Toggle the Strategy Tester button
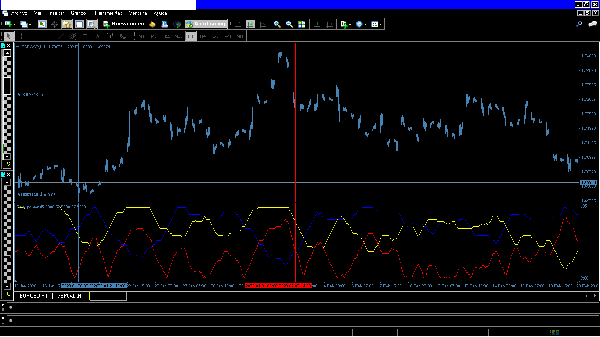Screen dimensions: 600x337 coord(92,24)
